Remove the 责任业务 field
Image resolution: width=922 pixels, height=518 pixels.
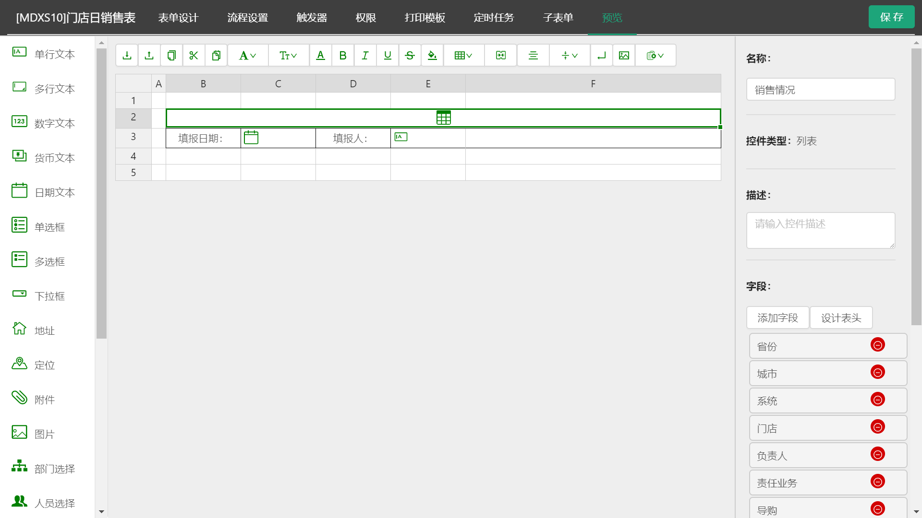click(877, 482)
